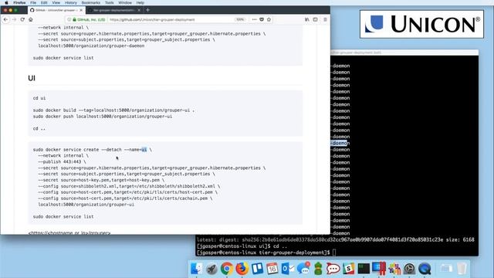The width and height of the screenshot is (494, 278).
Task: Click '--publish 443:443' line
Action: coord(62,161)
